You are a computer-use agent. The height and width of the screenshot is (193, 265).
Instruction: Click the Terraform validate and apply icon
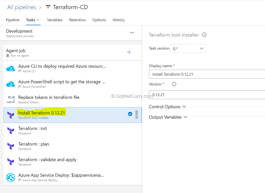pyautogui.click(x=11, y=162)
